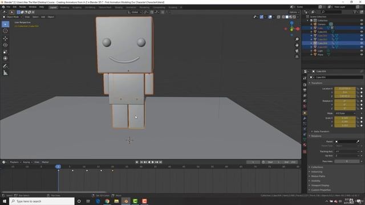Screen dimensions: 365x205
Task: Activate the Cursor tool
Action: pos(5,31)
